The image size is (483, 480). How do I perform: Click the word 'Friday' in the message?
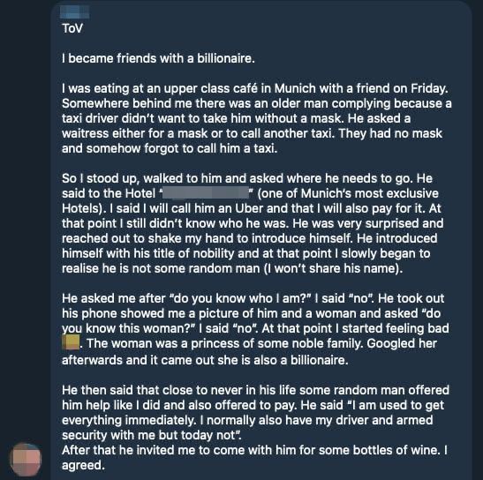[429, 88]
